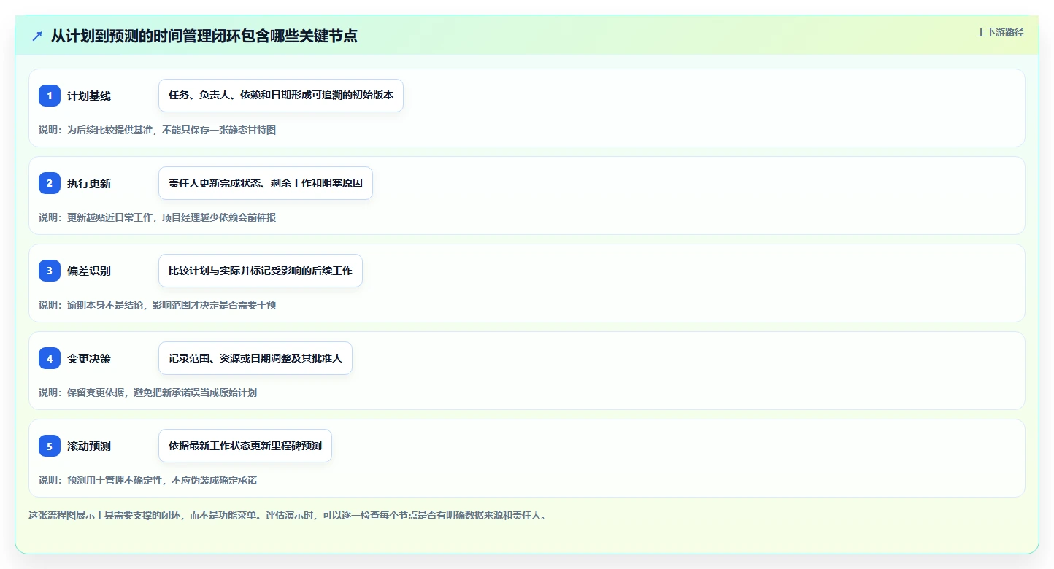Click step number badge 2
The image size is (1054, 569).
coord(50,183)
